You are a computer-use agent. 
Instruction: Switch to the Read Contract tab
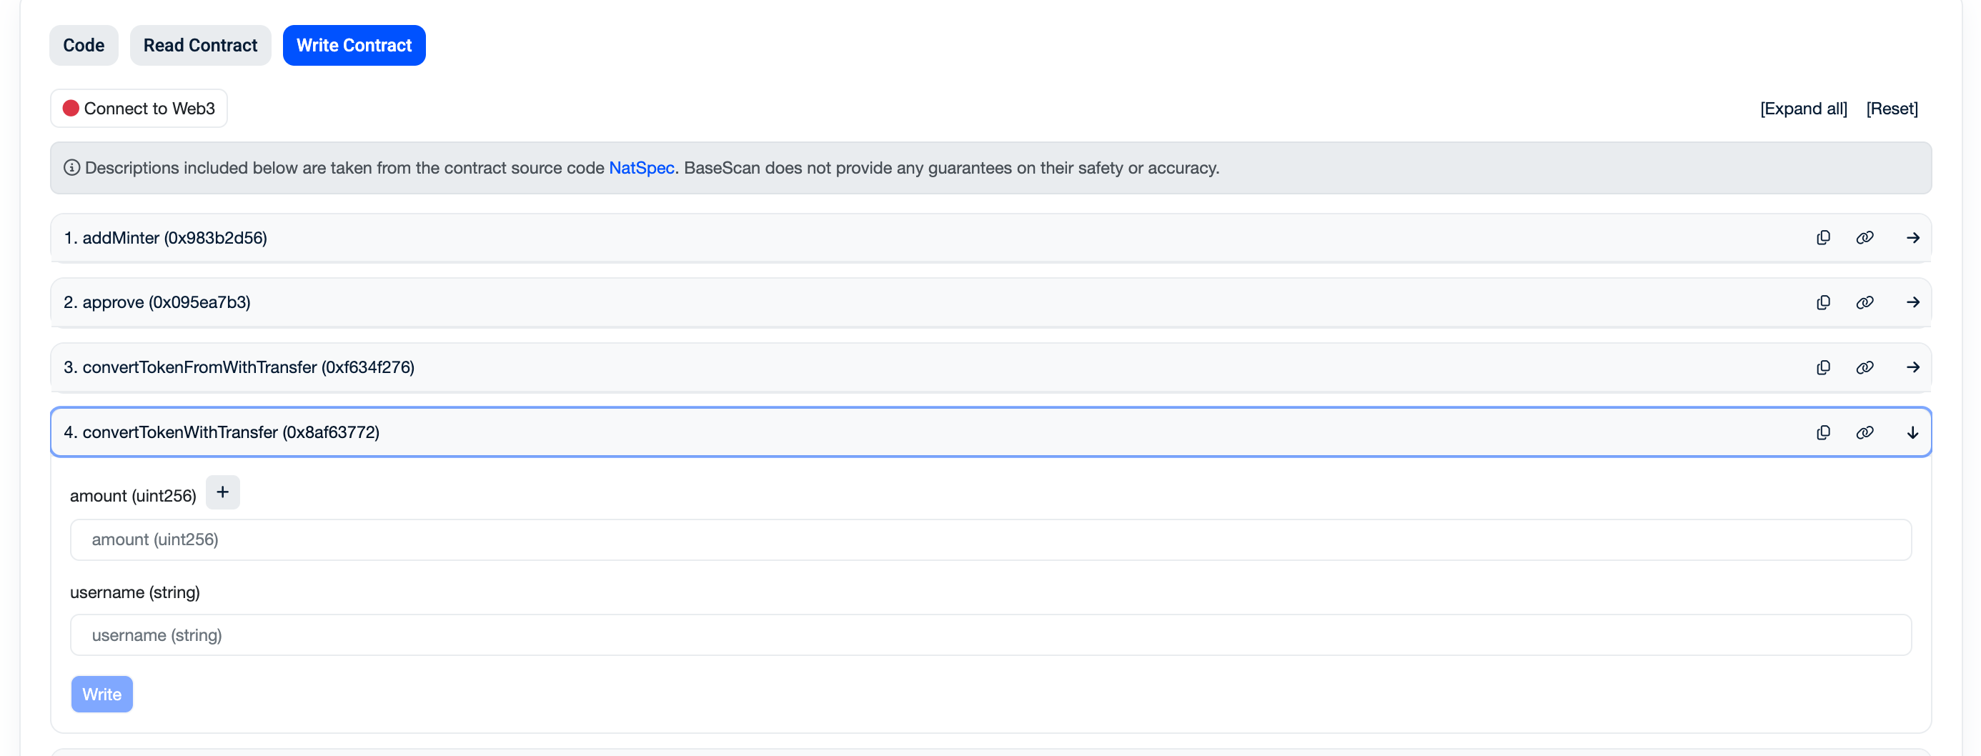tap(200, 46)
